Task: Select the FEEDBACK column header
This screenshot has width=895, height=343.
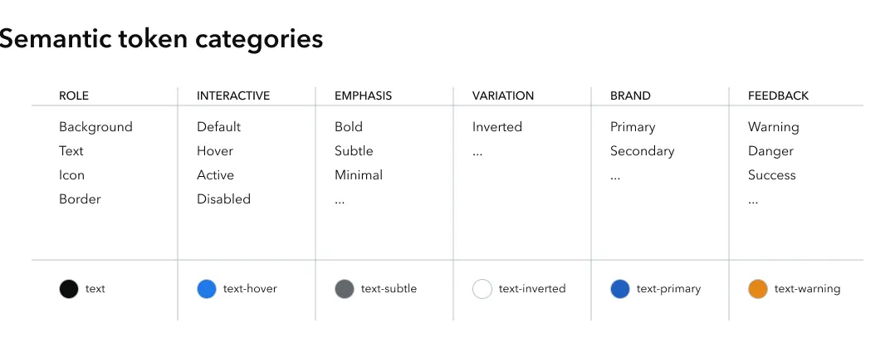Action: point(778,96)
